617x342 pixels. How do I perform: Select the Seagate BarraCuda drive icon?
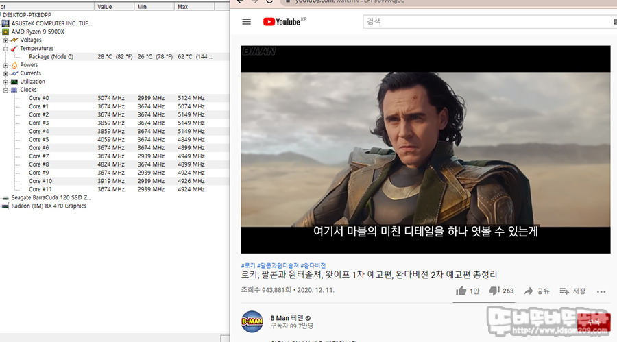click(x=5, y=198)
